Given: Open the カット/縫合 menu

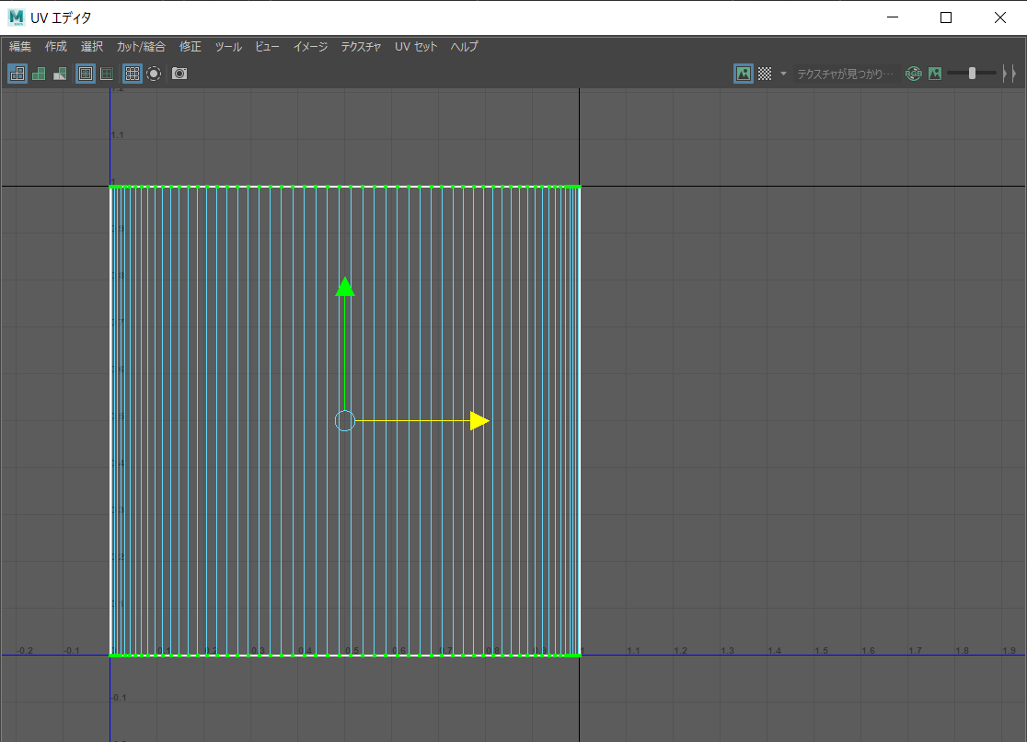Looking at the screenshot, I should pos(141,47).
